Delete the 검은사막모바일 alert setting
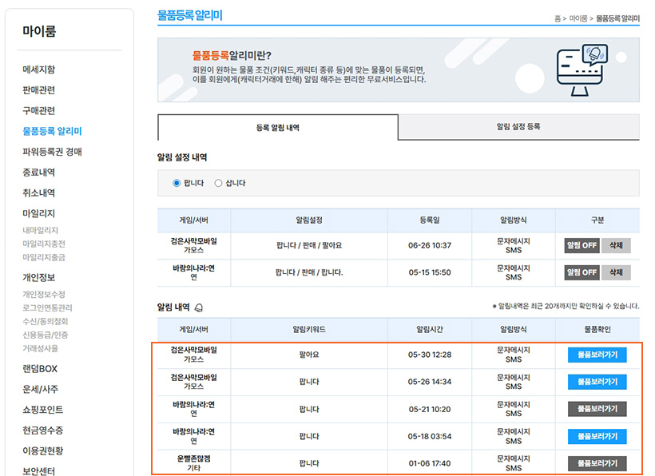655x476 pixels. [615, 245]
